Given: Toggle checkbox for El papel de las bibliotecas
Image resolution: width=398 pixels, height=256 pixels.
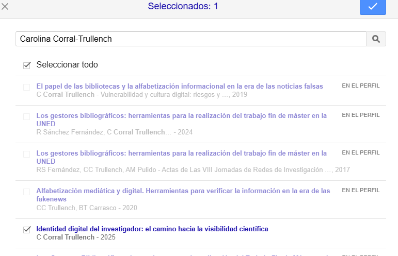Looking at the screenshot, I should point(27,87).
